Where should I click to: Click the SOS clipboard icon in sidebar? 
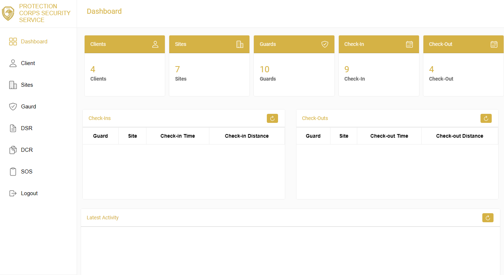pos(13,172)
